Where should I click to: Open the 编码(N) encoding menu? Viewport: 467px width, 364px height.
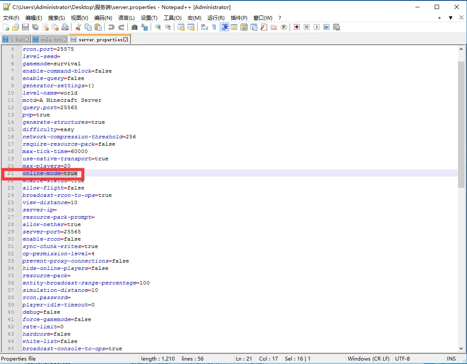coord(103,18)
